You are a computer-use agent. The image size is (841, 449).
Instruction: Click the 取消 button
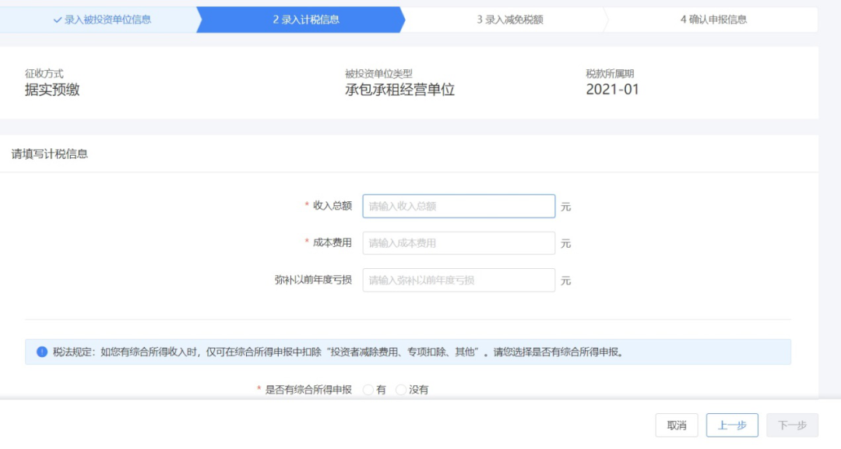click(x=677, y=426)
